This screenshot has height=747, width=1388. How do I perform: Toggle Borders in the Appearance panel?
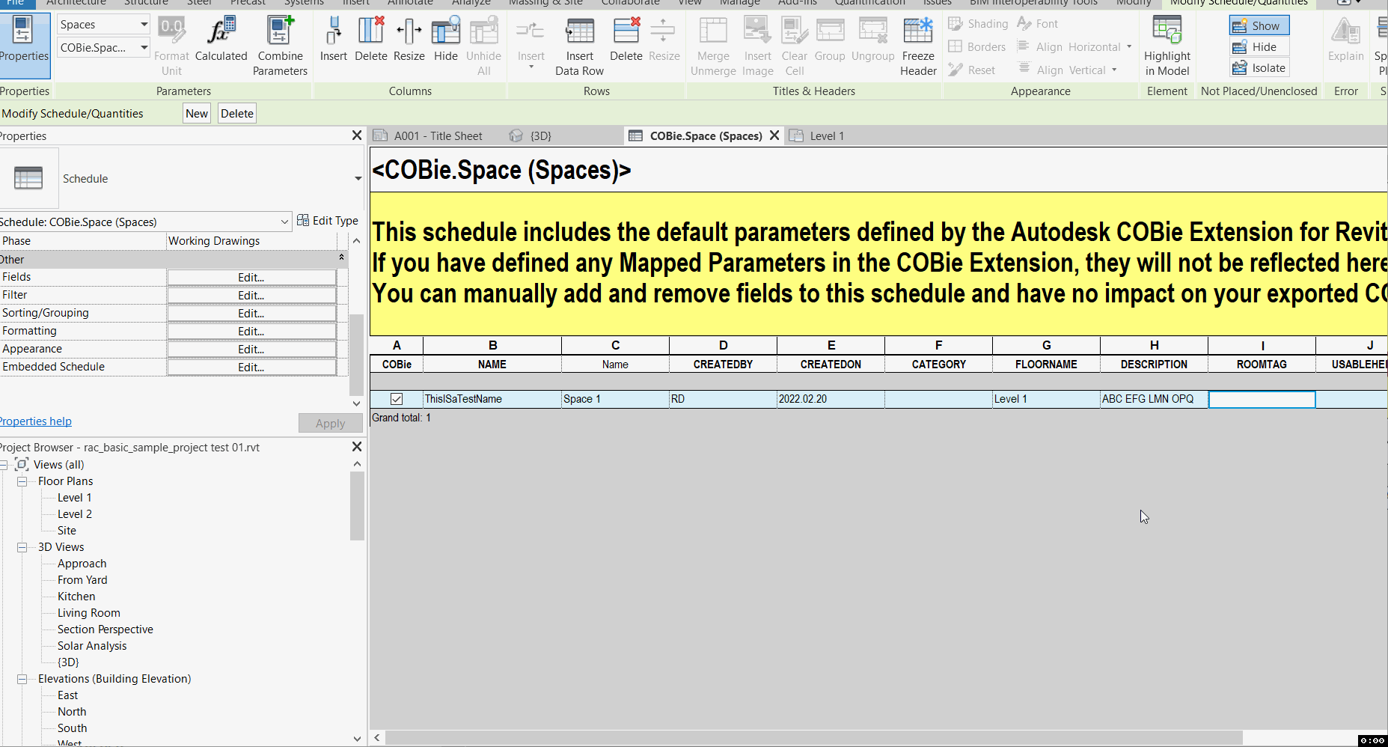pos(976,46)
